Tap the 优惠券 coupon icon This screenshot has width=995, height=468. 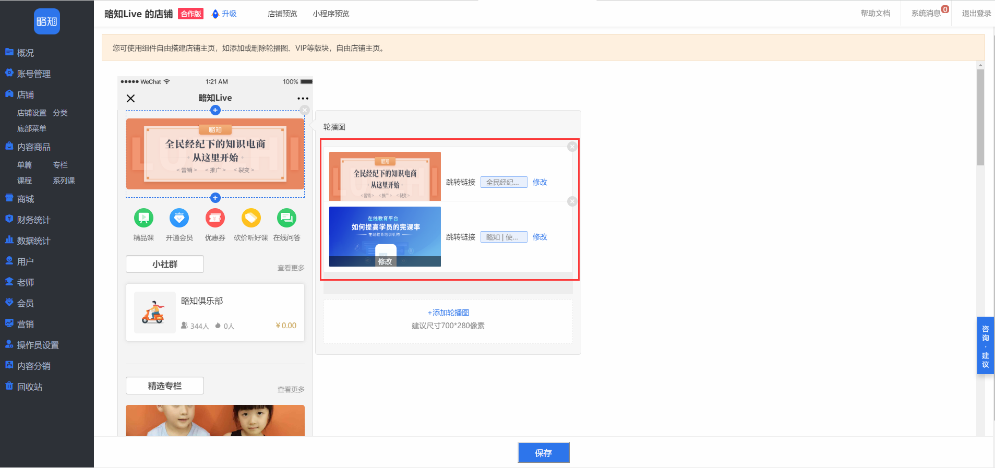(x=215, y=218)
